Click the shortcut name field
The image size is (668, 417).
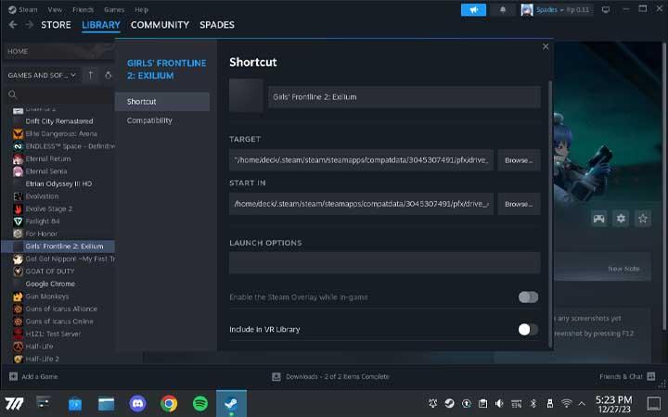(x=405, y=97)
